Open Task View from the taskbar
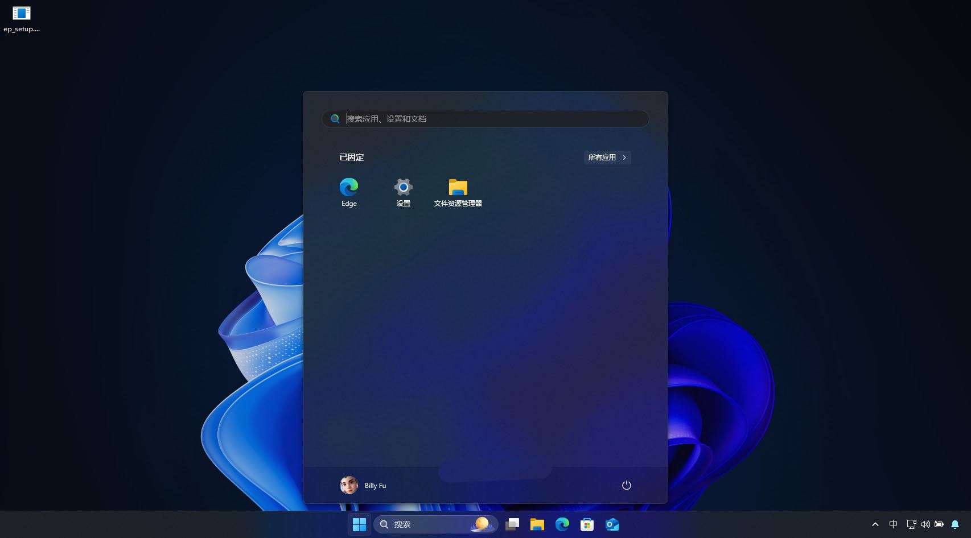Image resolution: width=971 pixels, height=538 pixels. (x=512, y=524)
